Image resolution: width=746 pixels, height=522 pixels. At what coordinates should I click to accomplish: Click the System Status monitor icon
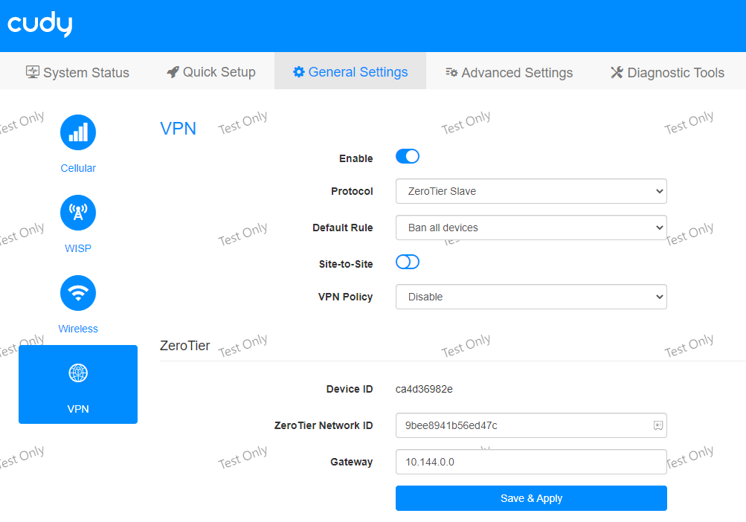[x=32, y=72]
